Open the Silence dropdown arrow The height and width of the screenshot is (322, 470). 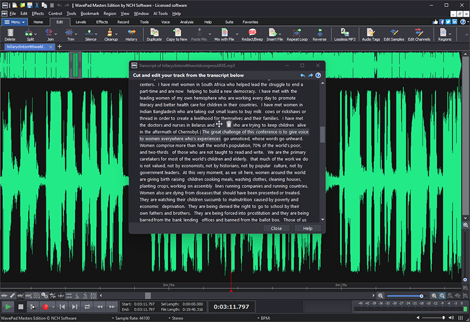[96, 34]
